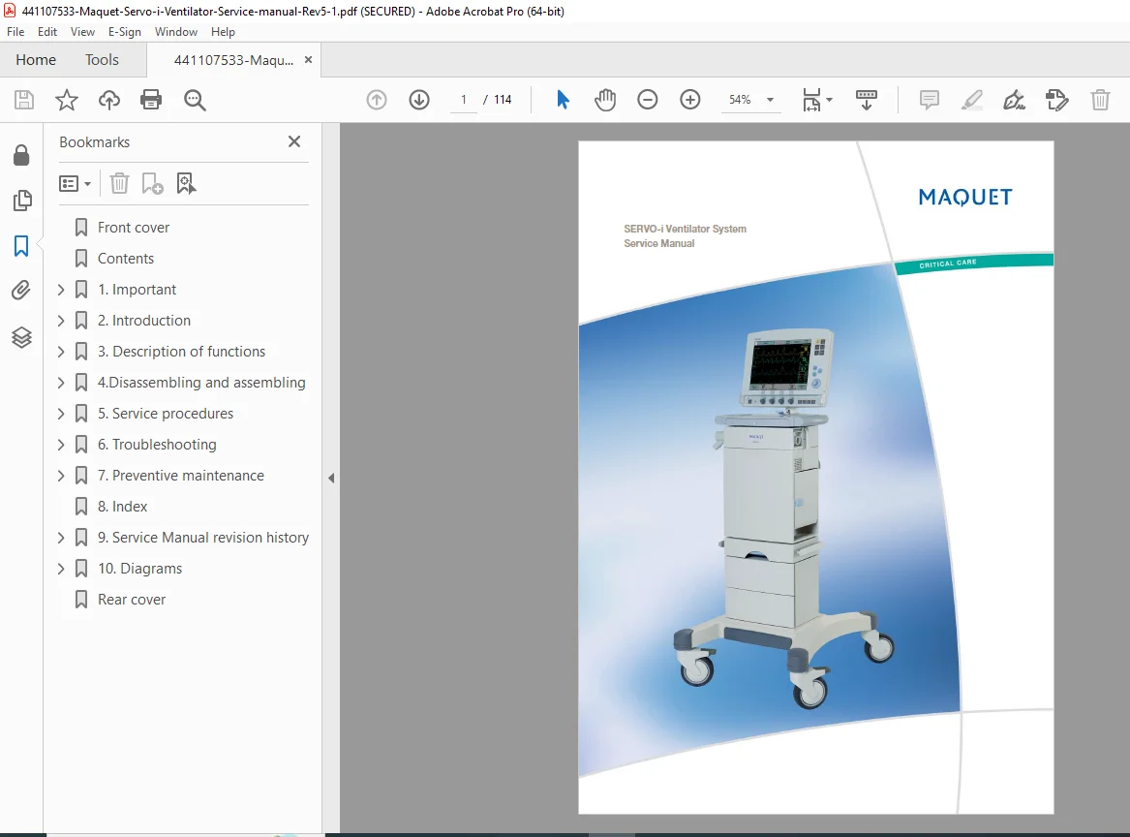Find current bookmark icon

tap(186, 183)
